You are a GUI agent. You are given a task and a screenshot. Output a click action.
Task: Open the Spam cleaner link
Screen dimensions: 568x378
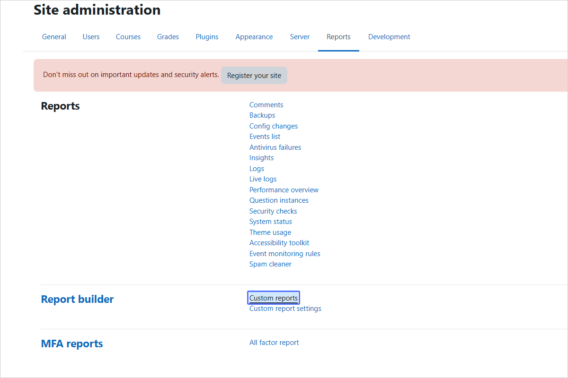click(x=270, y=264)
